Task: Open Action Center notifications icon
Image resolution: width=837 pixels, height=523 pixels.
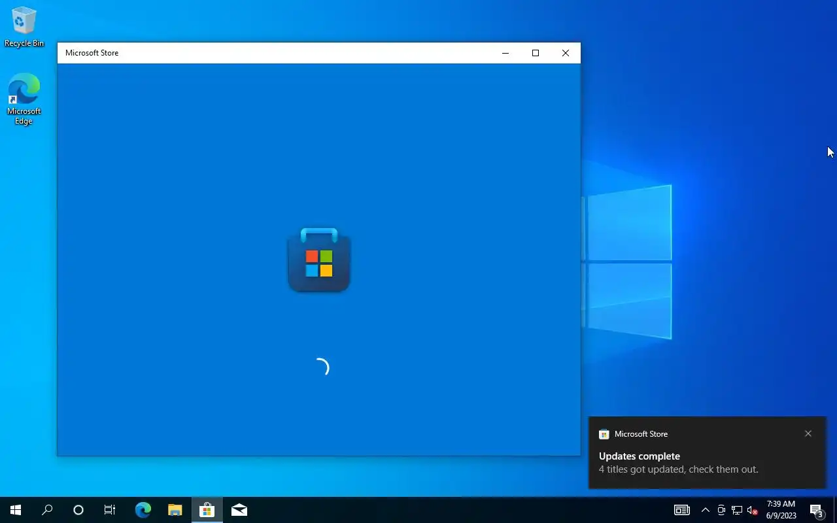Action: coord(816,510)
